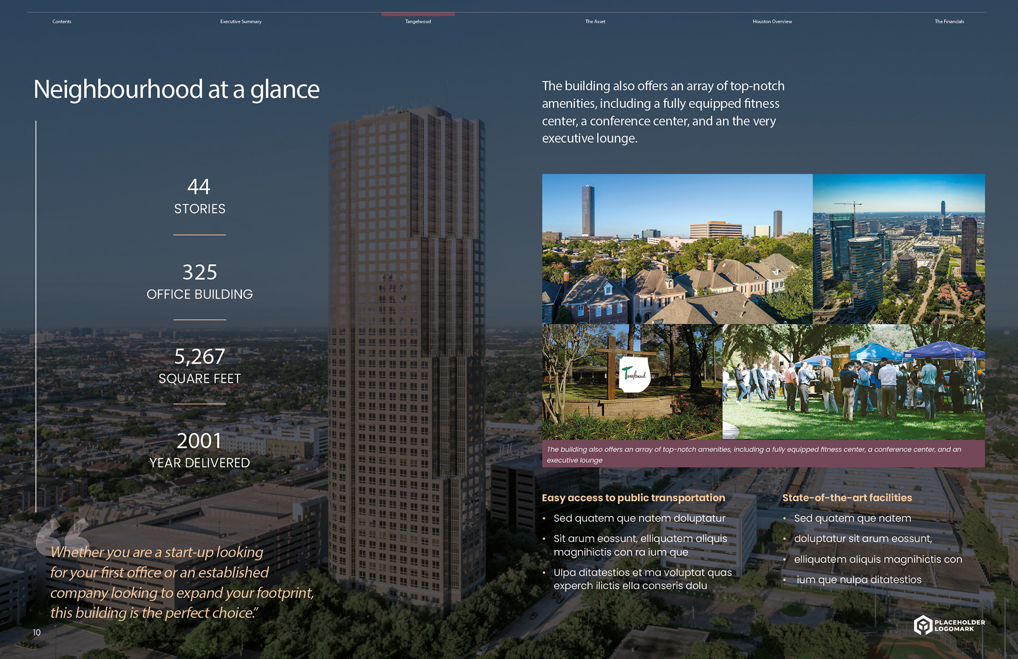Click the outdoor tent gathering photo
Image resolution: width=1018 pixels, height=659 pixels.
pyautogui.click(x=854, y=381)
